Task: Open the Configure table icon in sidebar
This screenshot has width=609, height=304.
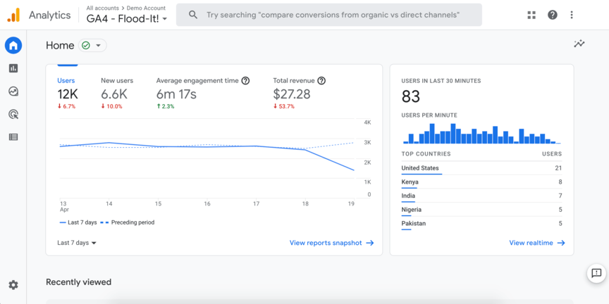Action: click(x=13, y=137)
